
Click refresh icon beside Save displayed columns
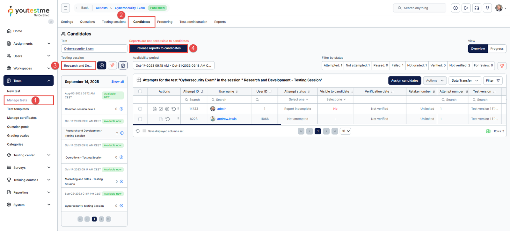[x=138, y=131]
